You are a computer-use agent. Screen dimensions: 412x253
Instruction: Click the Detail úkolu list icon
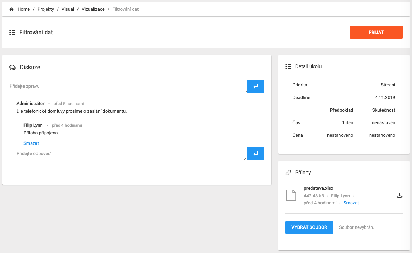coord(289,66)
